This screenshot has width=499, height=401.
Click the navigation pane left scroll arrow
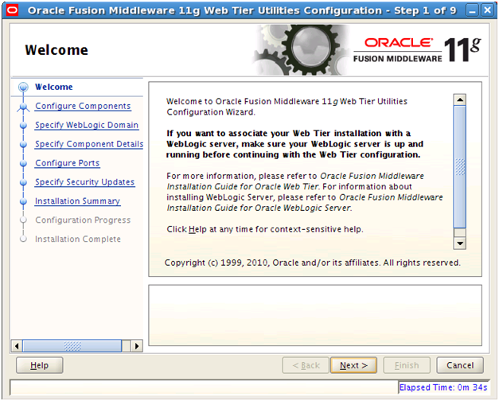coord(17,346)
